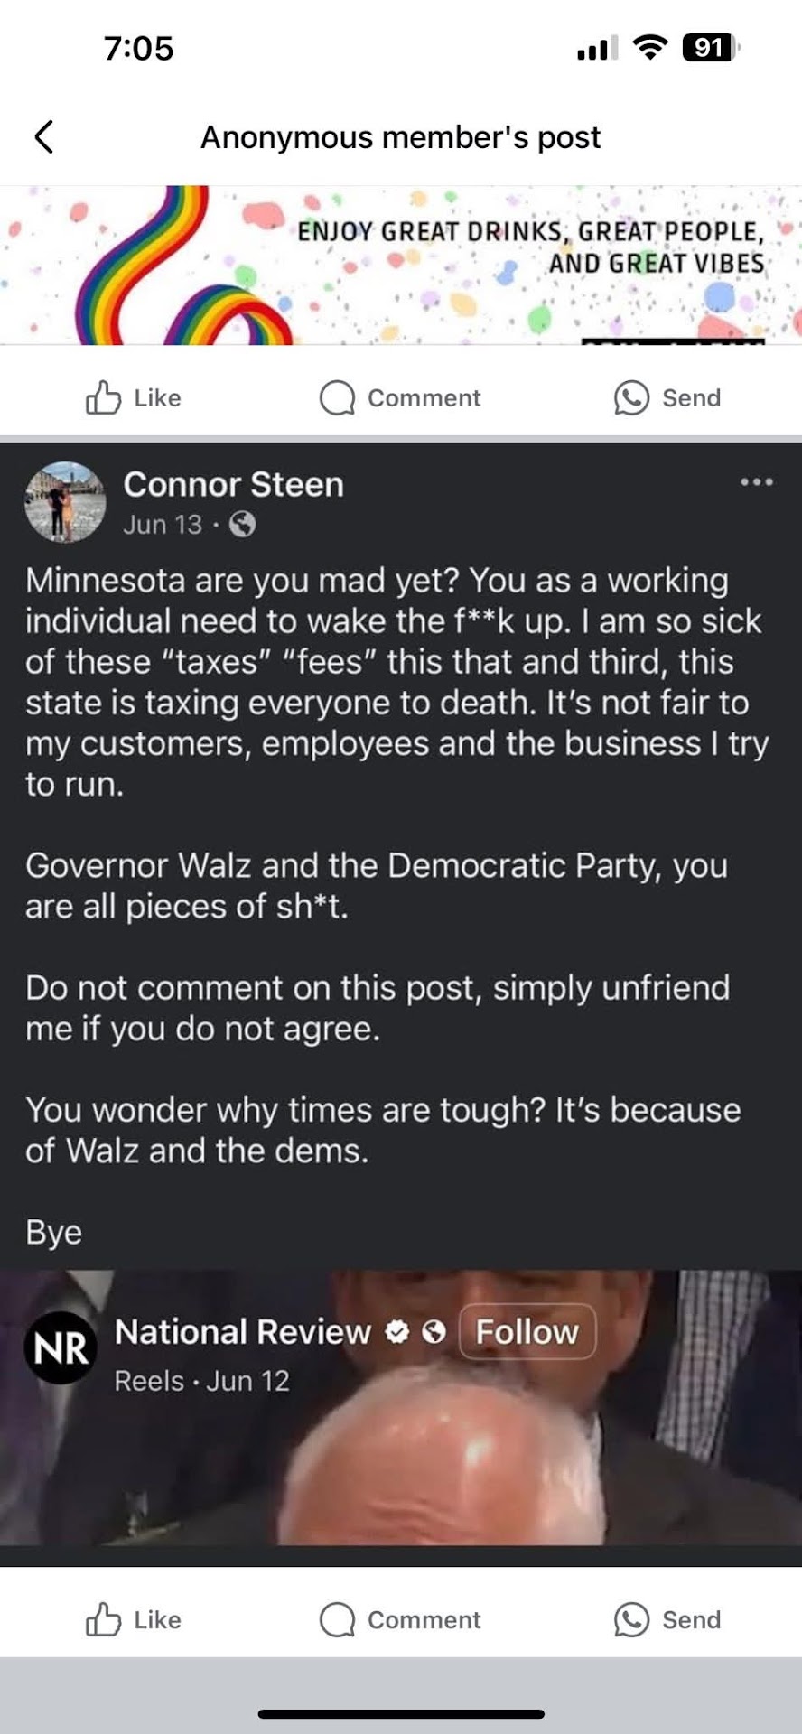Viewport: 802px width, 1734px height.
Task: Tap the battery indicator in status bar
Action: [711, 47]
